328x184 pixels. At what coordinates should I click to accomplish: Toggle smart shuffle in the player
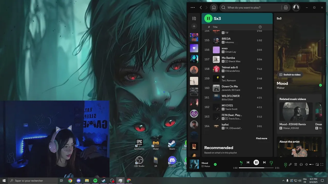(241, 162)
